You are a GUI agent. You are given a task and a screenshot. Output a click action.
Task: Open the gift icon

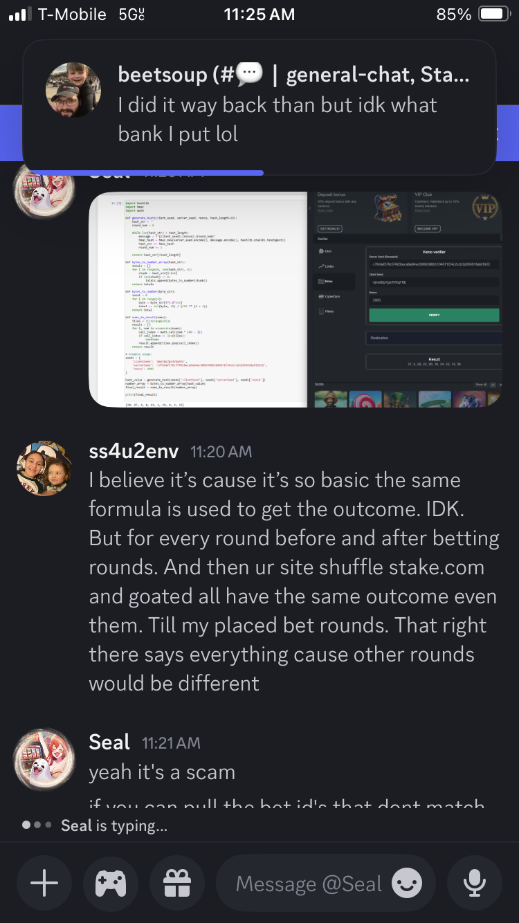[177, 883]
